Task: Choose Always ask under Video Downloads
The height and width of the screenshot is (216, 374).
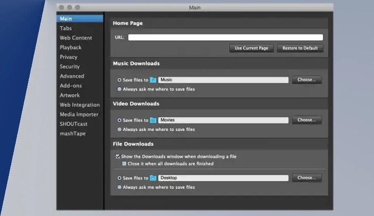Action: [x=119, y=129]
